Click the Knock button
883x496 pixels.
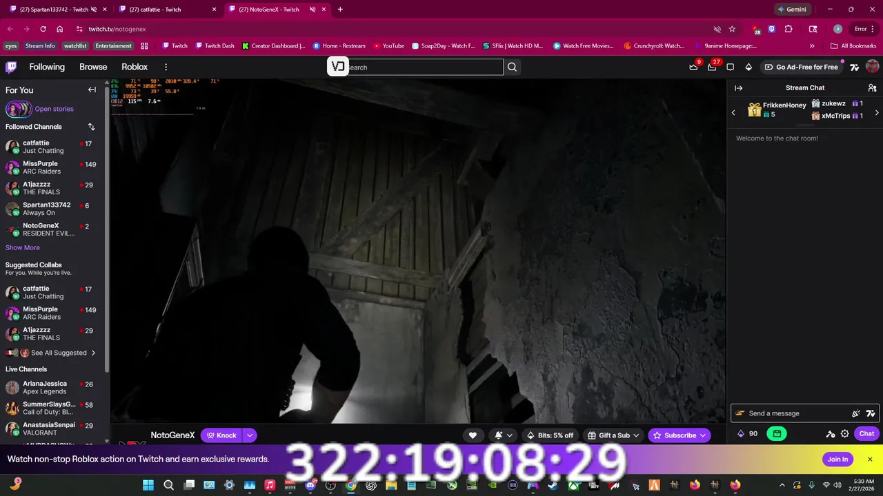[221, 435]
